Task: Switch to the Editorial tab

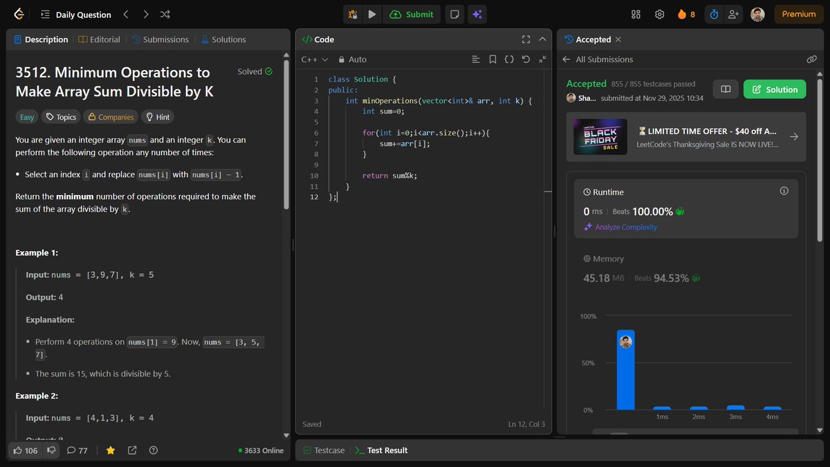Action: tap(99, 39)
